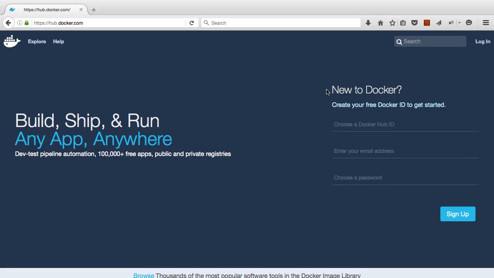
Task: Click the browser home icon
Action: pyautogui.click(x=381, y=23)
